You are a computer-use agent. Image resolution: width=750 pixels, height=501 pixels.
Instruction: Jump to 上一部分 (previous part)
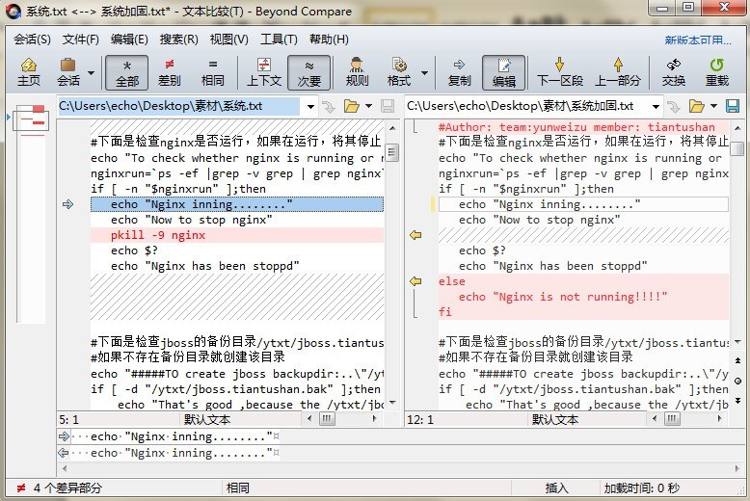(x=617, y=72)
